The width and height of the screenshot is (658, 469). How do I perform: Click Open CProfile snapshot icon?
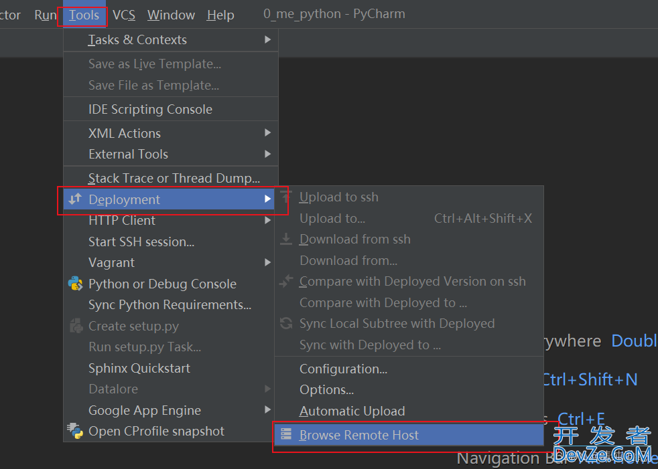point(76,431)
